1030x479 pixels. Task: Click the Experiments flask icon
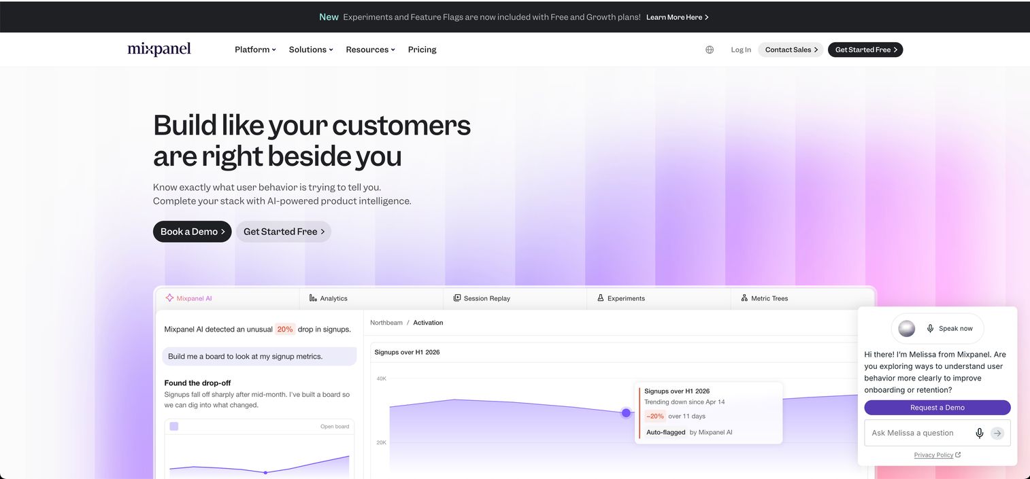(x=601, y=298)
